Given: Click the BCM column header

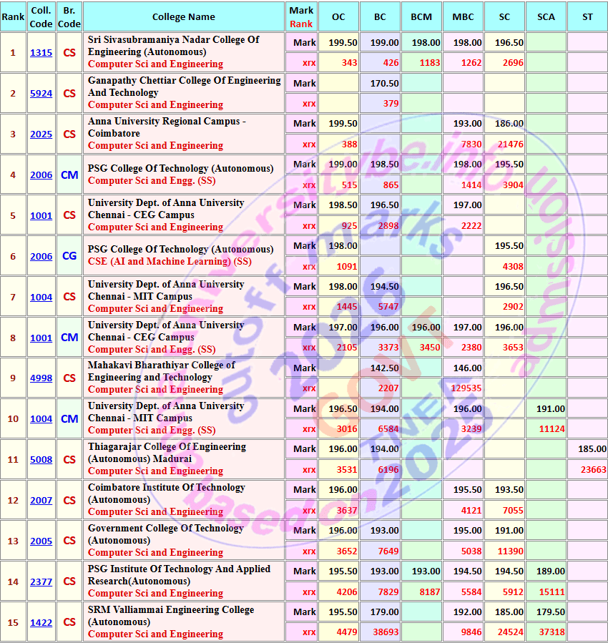Looking at the screenshot, I should click(x=421, y=17).
